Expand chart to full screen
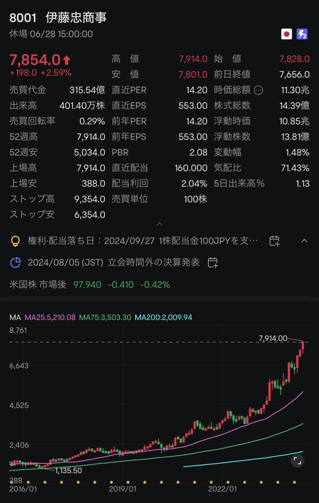 [297, 461]
